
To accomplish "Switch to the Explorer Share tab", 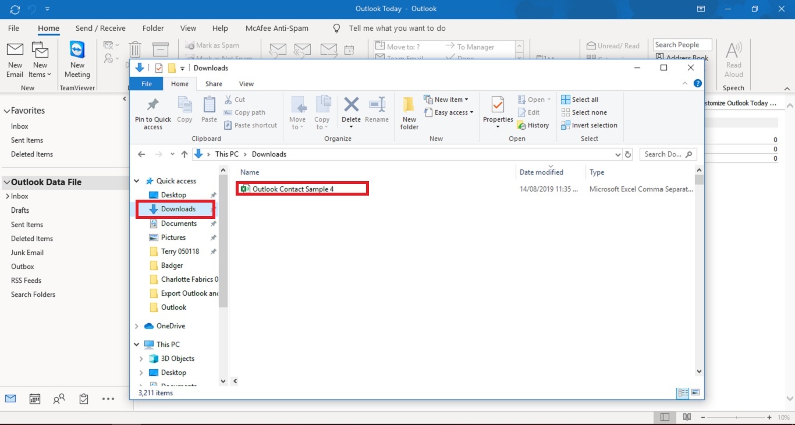I will pos(214,84).
